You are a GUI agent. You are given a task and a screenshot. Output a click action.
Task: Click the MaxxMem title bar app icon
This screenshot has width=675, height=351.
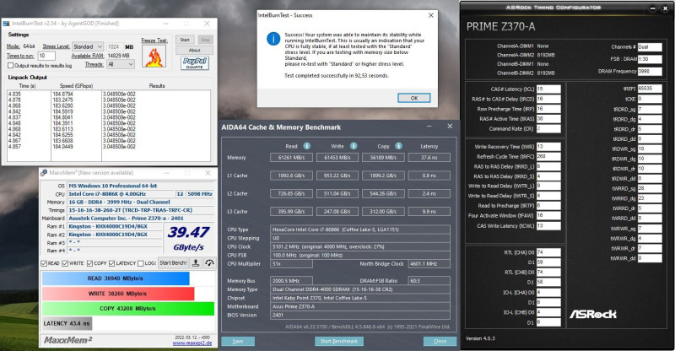point(44,173)
